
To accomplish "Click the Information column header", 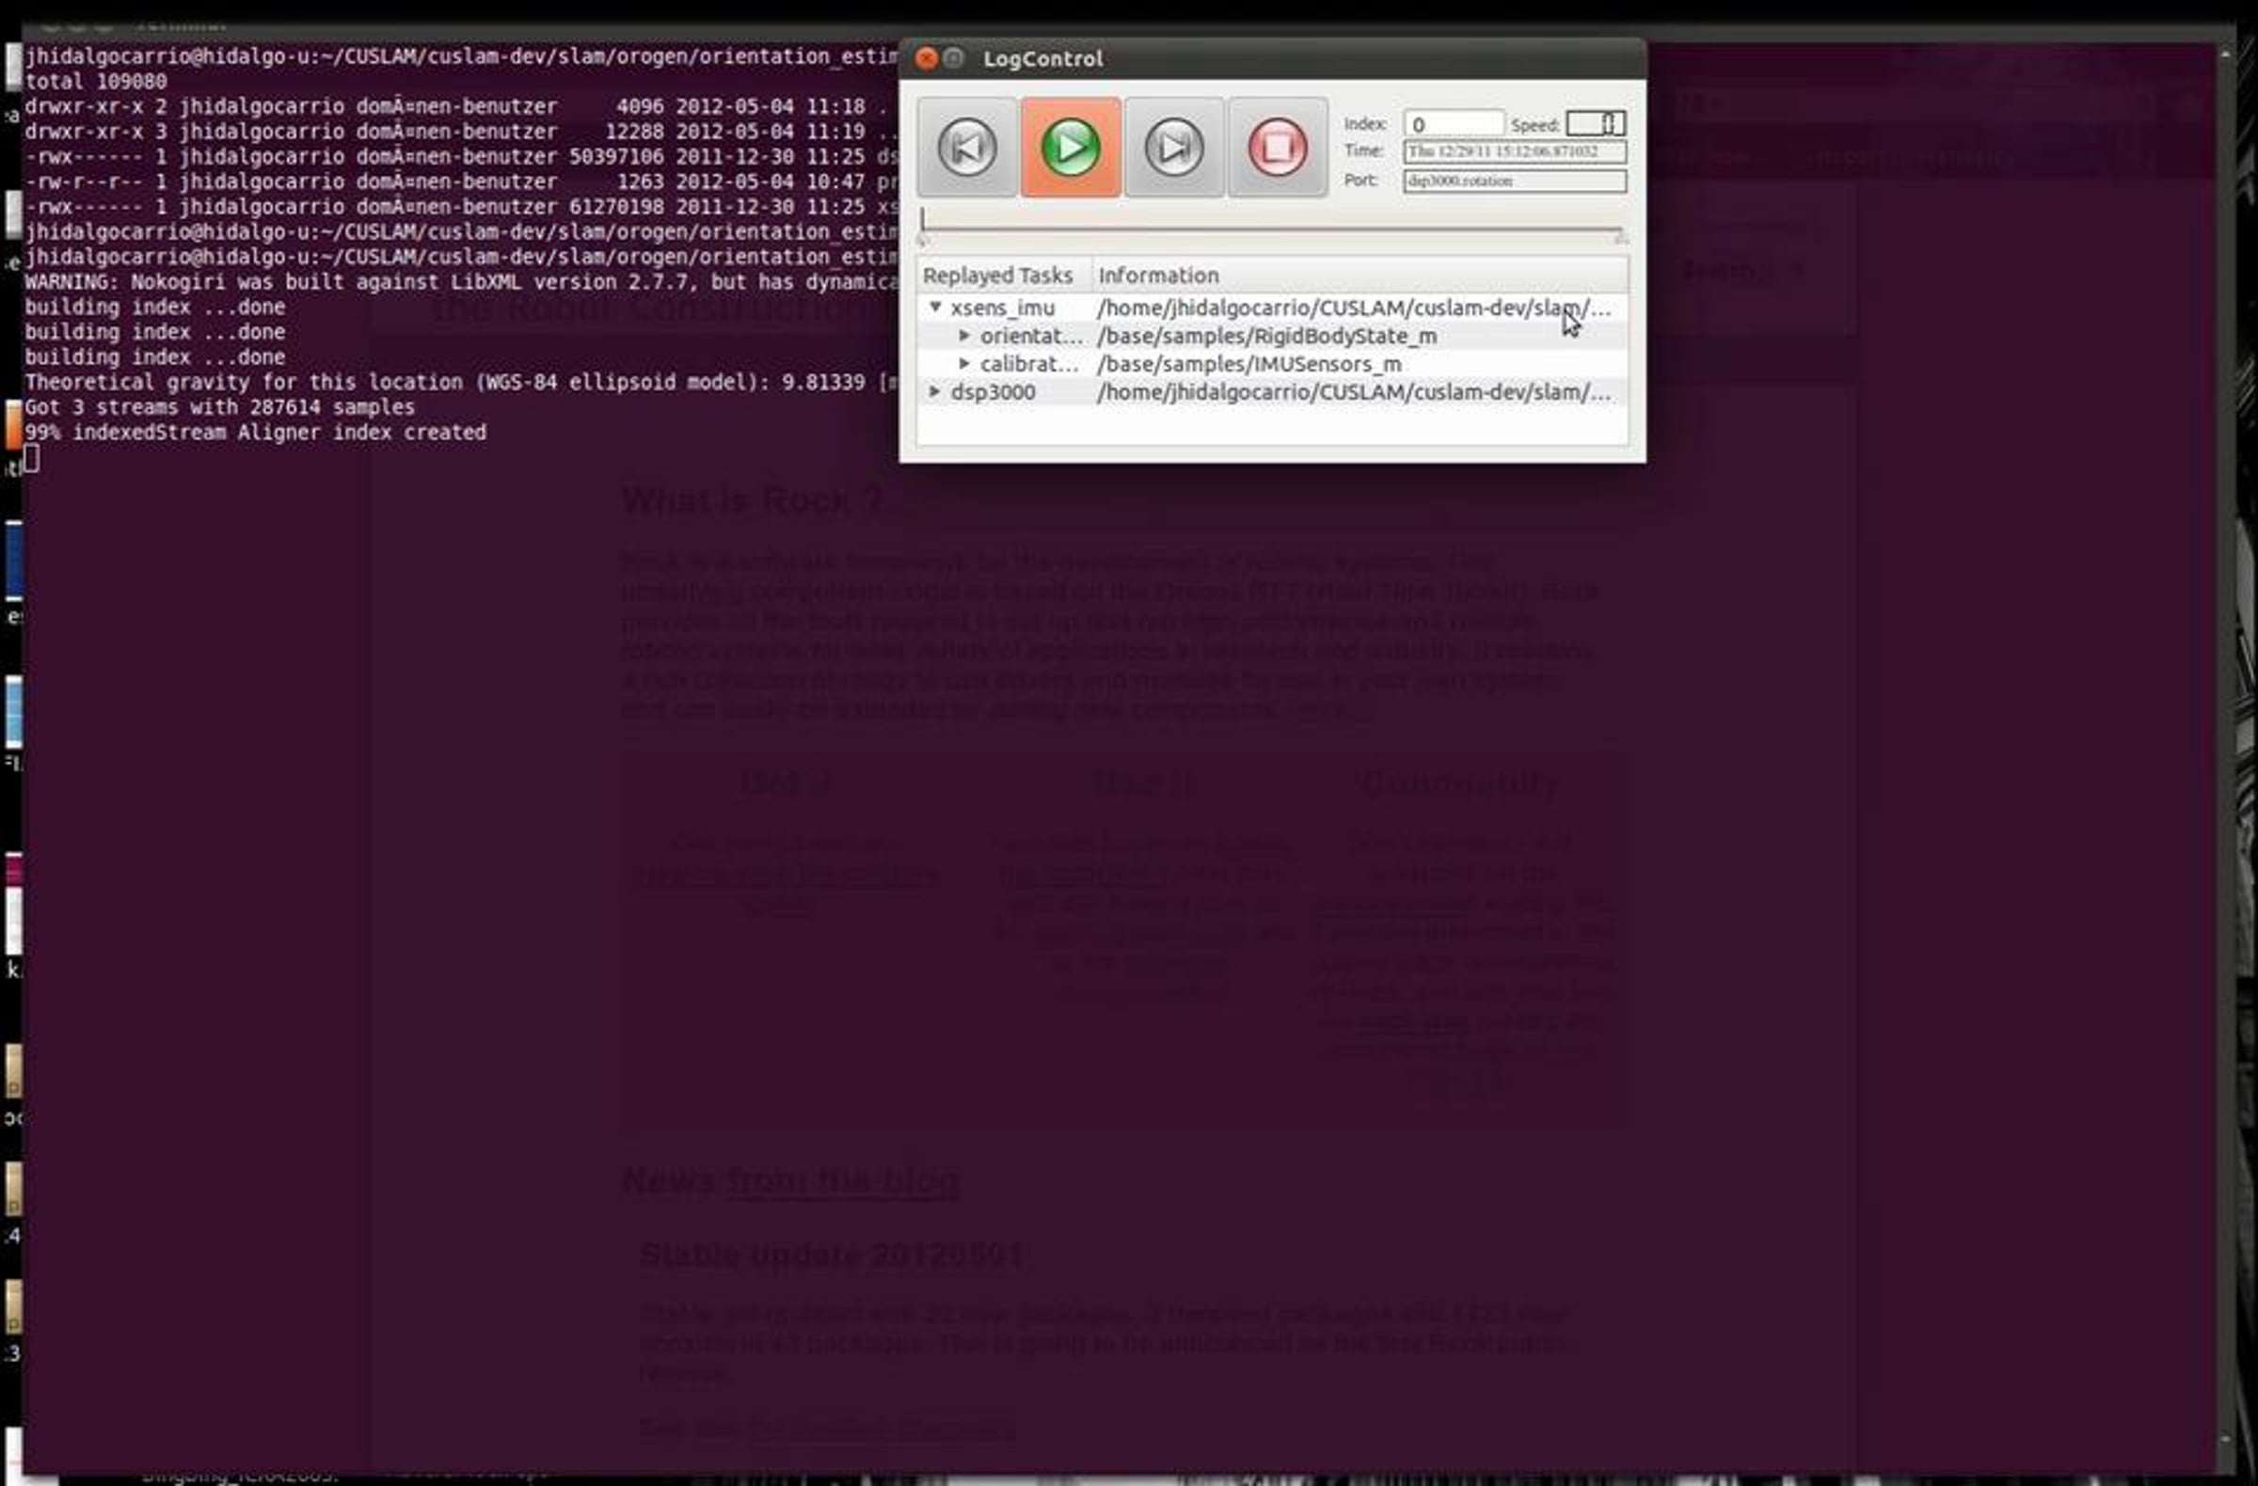I will point(1157,275).
